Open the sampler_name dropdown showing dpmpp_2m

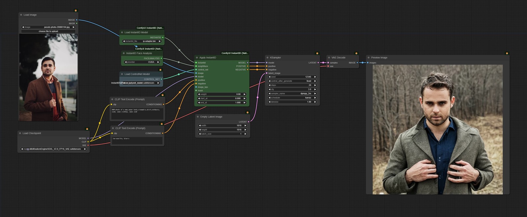tap(292, 93)
